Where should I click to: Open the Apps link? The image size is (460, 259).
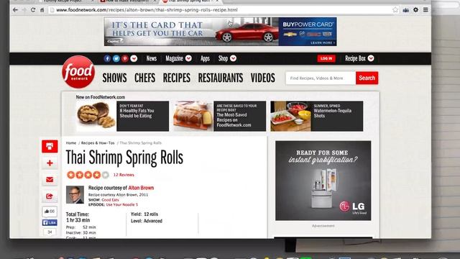point(205,58)
